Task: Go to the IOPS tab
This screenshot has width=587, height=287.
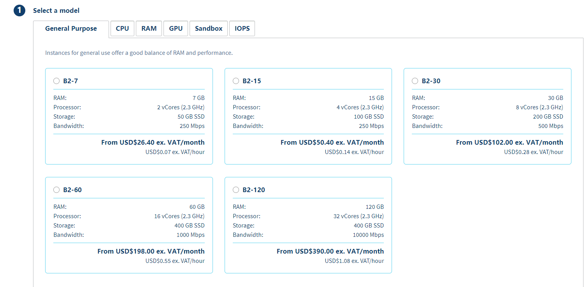Action: pos(242,28)
